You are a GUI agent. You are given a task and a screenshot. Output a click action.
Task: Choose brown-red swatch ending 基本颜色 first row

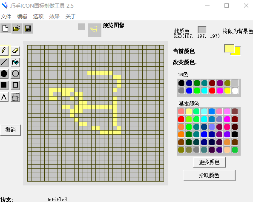tap(235, 111)
